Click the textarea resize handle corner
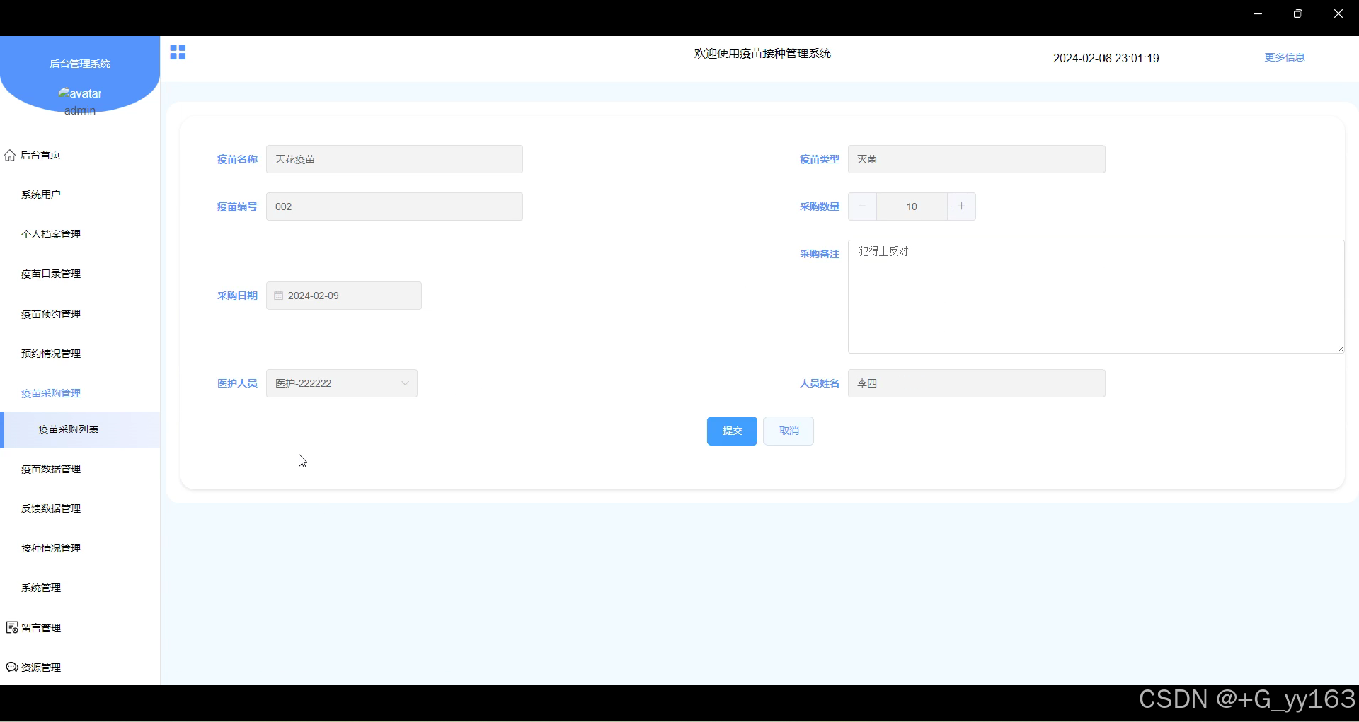 1340,349
